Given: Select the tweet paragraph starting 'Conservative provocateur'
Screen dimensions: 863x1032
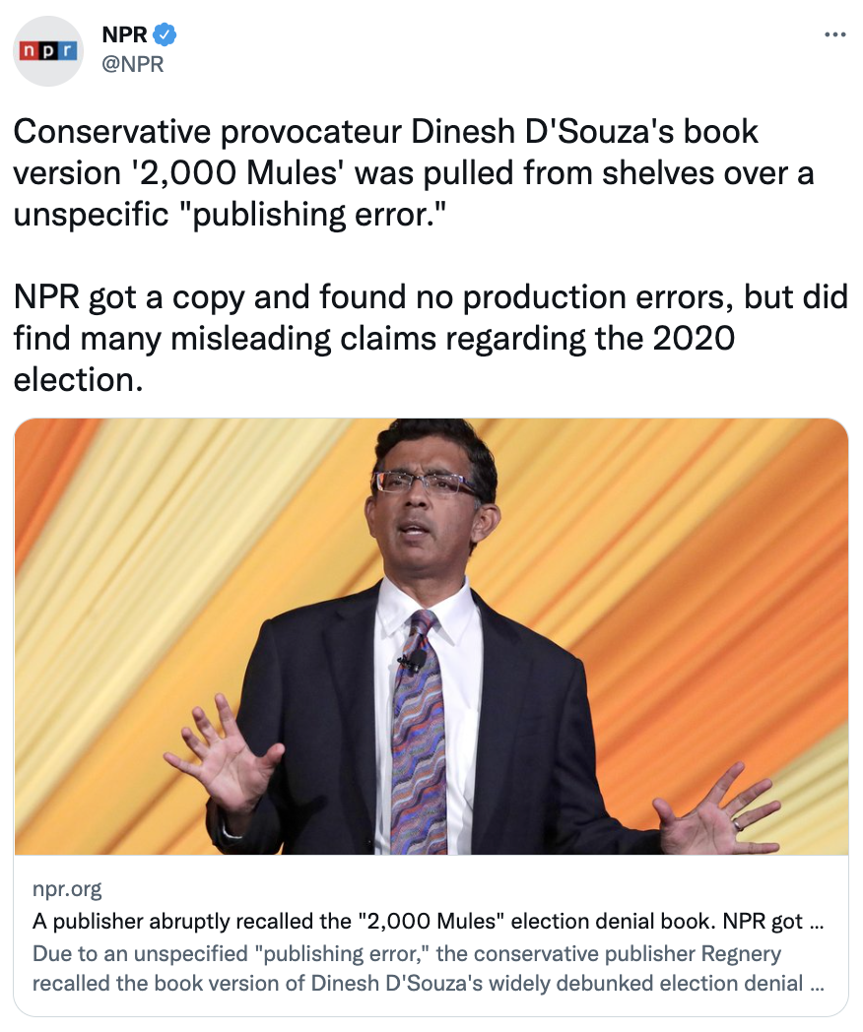Looking at the screenshot, I should tap(414, 173).
